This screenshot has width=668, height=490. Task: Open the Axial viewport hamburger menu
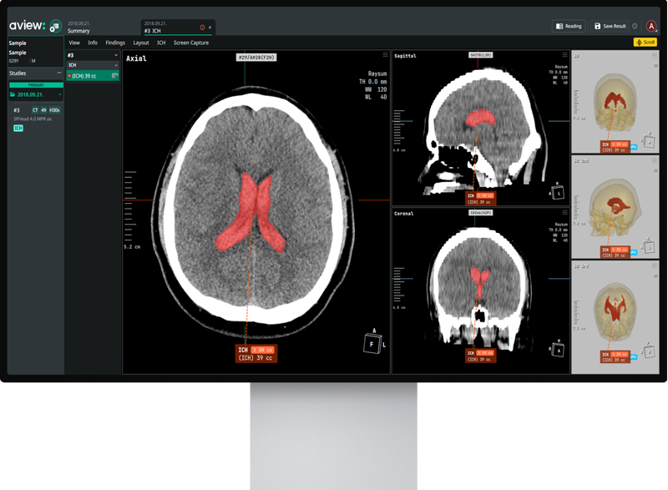[x=385, y=55]
